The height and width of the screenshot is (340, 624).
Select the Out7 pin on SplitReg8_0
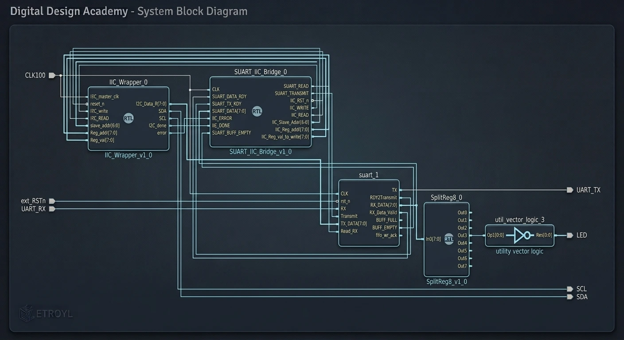tap(462, 266)
